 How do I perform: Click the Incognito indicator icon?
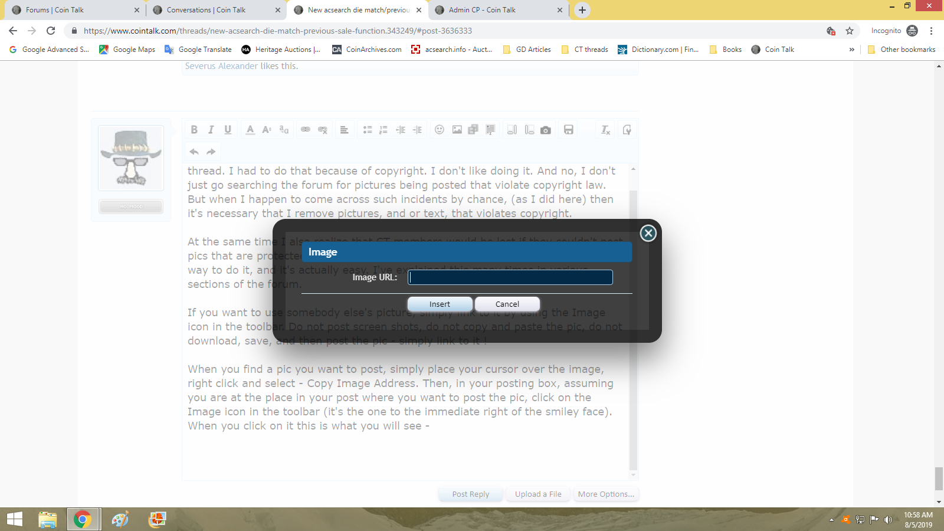tap(912, 31)
